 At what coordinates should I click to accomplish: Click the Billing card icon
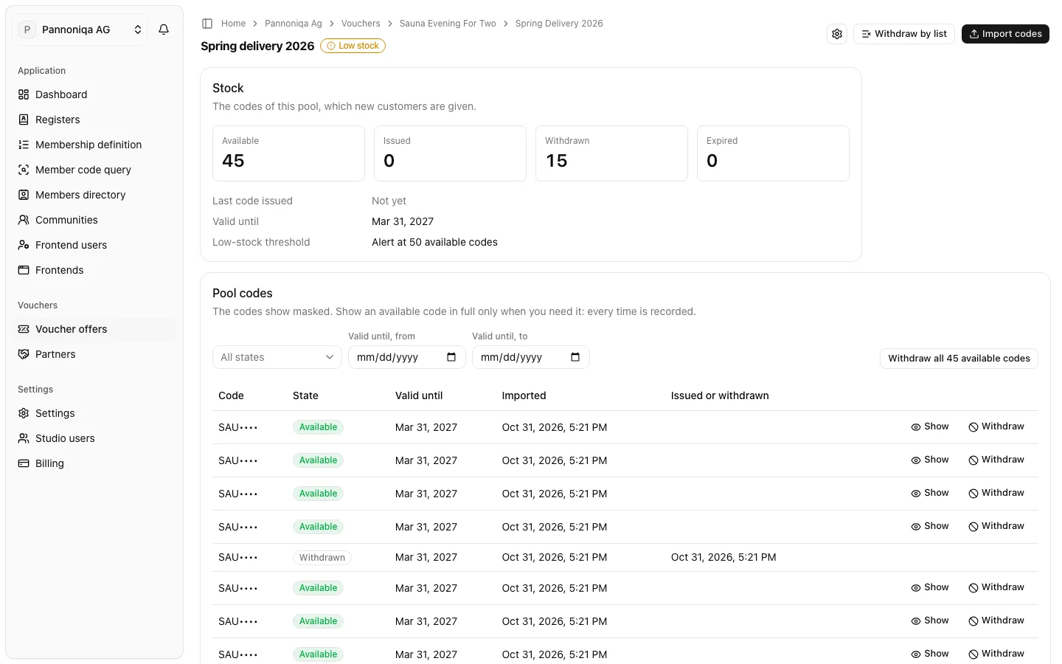(x=24, y=463)
